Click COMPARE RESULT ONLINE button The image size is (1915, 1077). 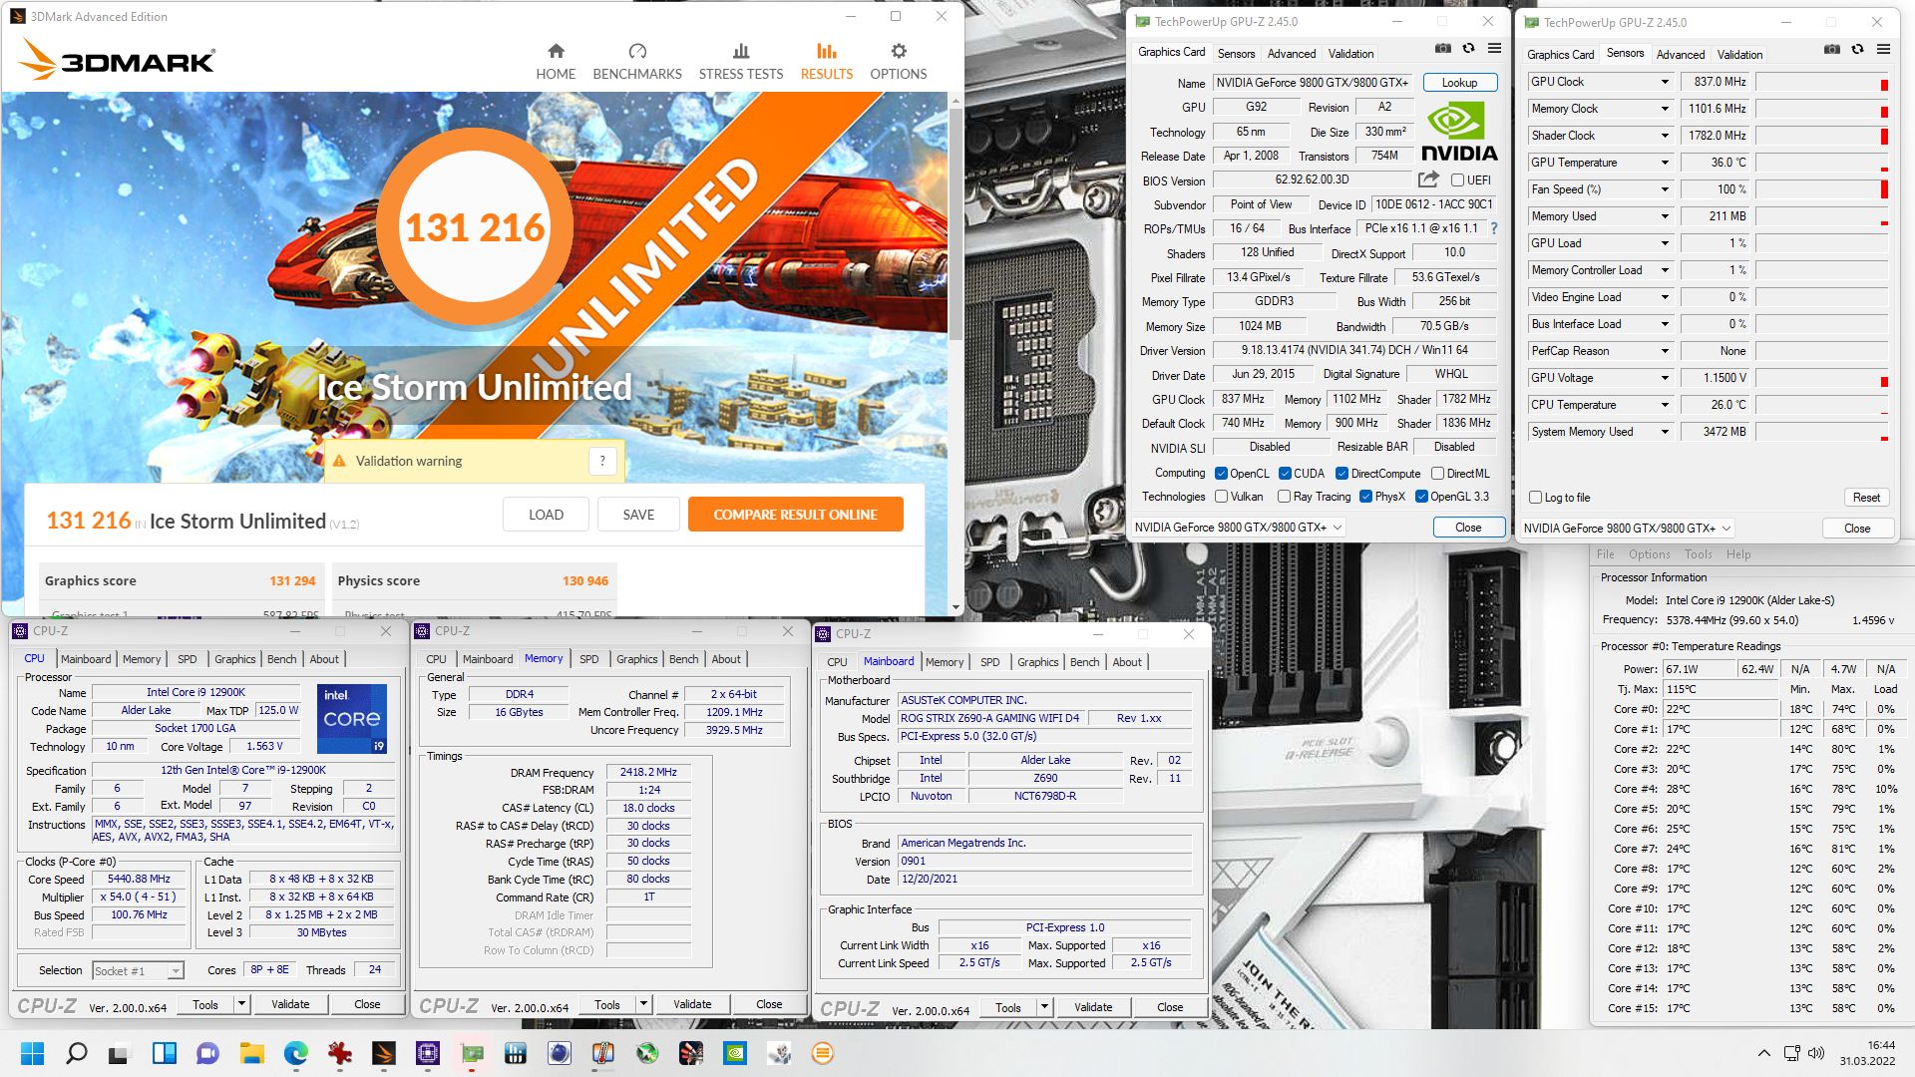[x=795, y=515]
